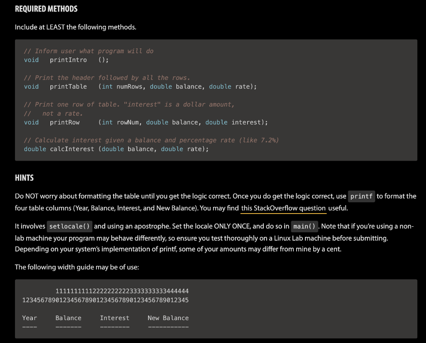
Task: Select the Balance column header text
Action: coord(68,318)
